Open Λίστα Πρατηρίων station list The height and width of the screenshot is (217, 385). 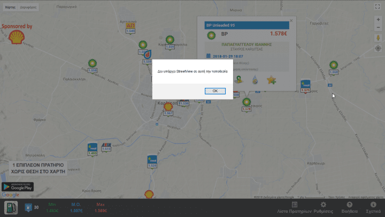point(295,208)
